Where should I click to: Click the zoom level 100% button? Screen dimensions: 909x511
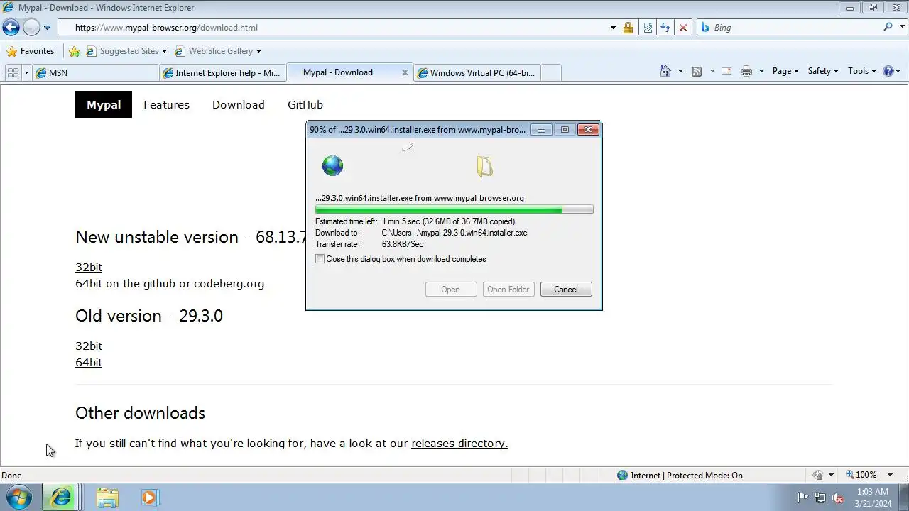pyautogui.click(x=861, y=475)
